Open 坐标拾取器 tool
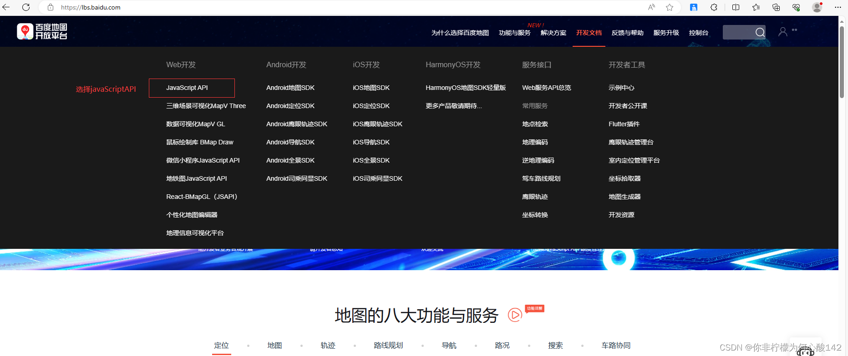The height and width of the screenshot is (356, 848). pyautogui.click(x=625, y=178)
